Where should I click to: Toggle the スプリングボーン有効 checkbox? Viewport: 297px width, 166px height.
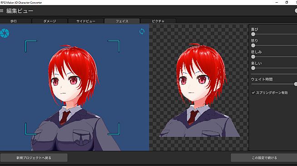[x=253, y=93]
